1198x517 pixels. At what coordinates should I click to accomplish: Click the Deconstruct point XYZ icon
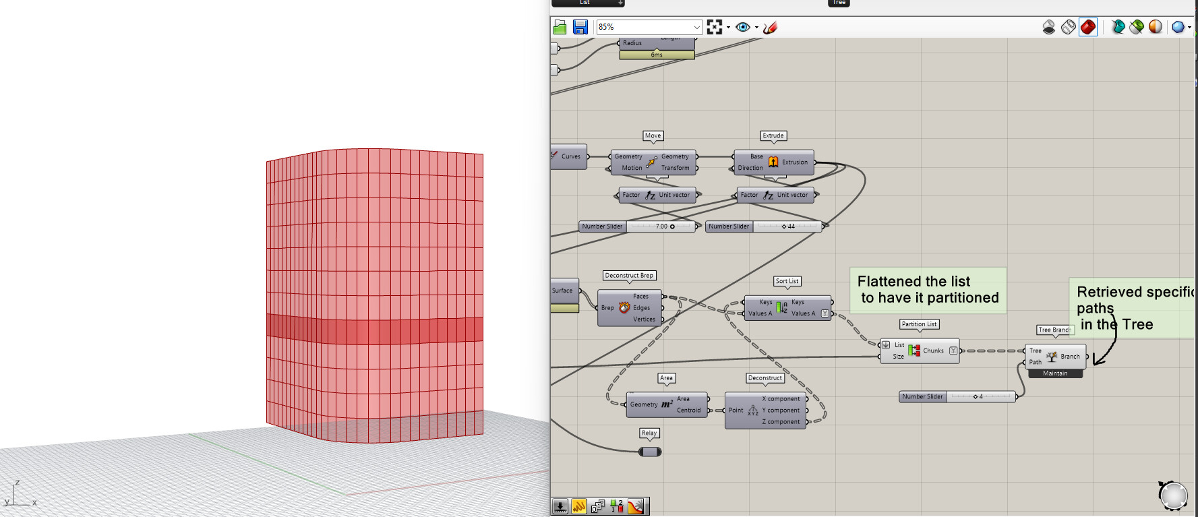point(752,410)
